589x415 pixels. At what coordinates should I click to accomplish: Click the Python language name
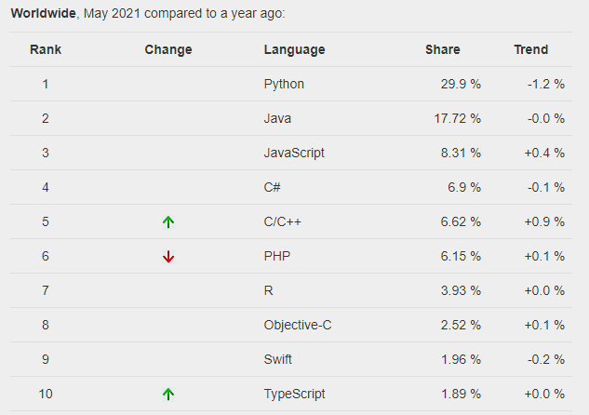[284, 84]
